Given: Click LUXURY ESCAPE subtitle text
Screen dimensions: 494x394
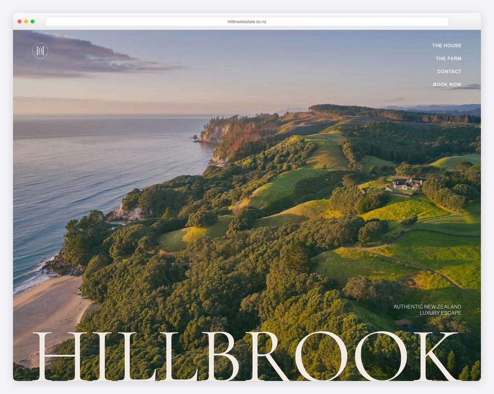Looking at the screenshot, I should click(441, 312).
